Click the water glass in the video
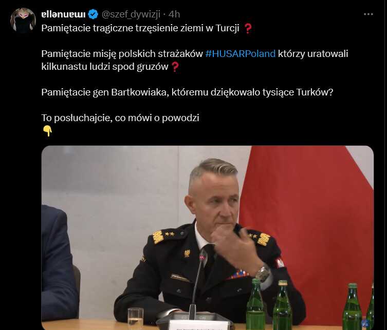Screen dimensions: 387x330 click(135, 318)
